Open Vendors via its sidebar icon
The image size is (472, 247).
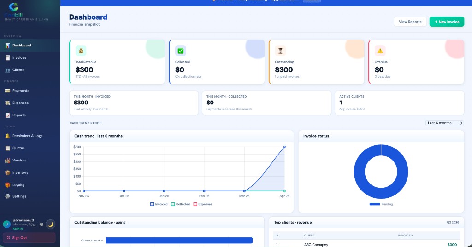pyautogui.click(x=7, y=161)
